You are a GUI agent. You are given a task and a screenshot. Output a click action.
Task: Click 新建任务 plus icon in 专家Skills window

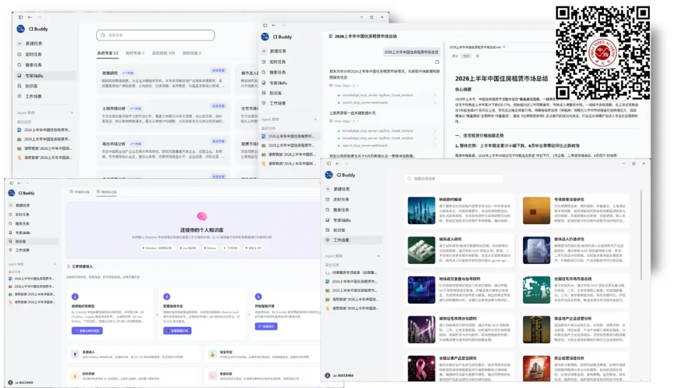[19, 44]
